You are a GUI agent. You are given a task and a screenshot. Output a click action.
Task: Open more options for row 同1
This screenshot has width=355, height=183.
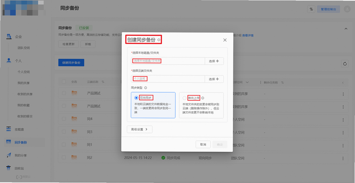click(343, 145)
